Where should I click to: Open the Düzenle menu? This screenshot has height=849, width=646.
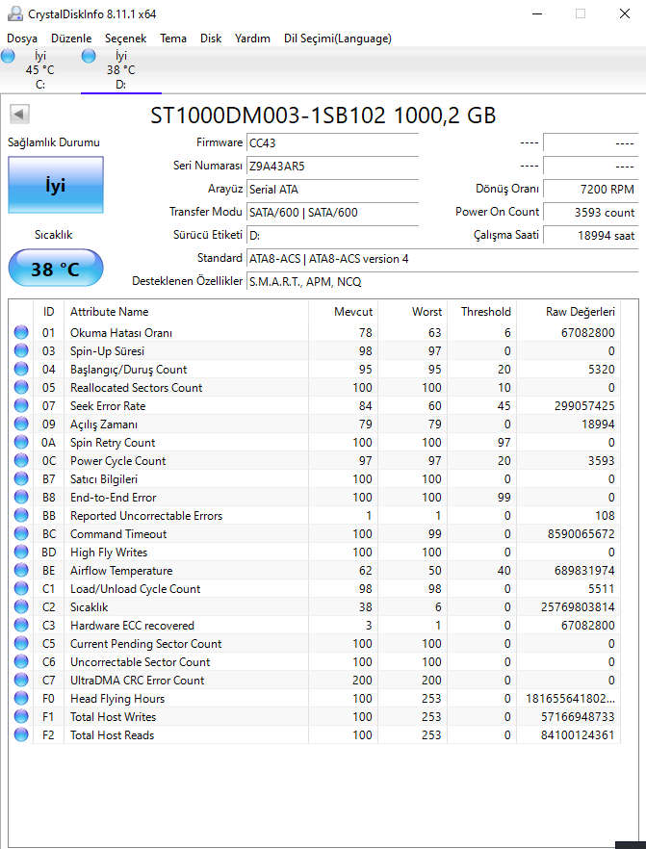(x=71, y=39)
